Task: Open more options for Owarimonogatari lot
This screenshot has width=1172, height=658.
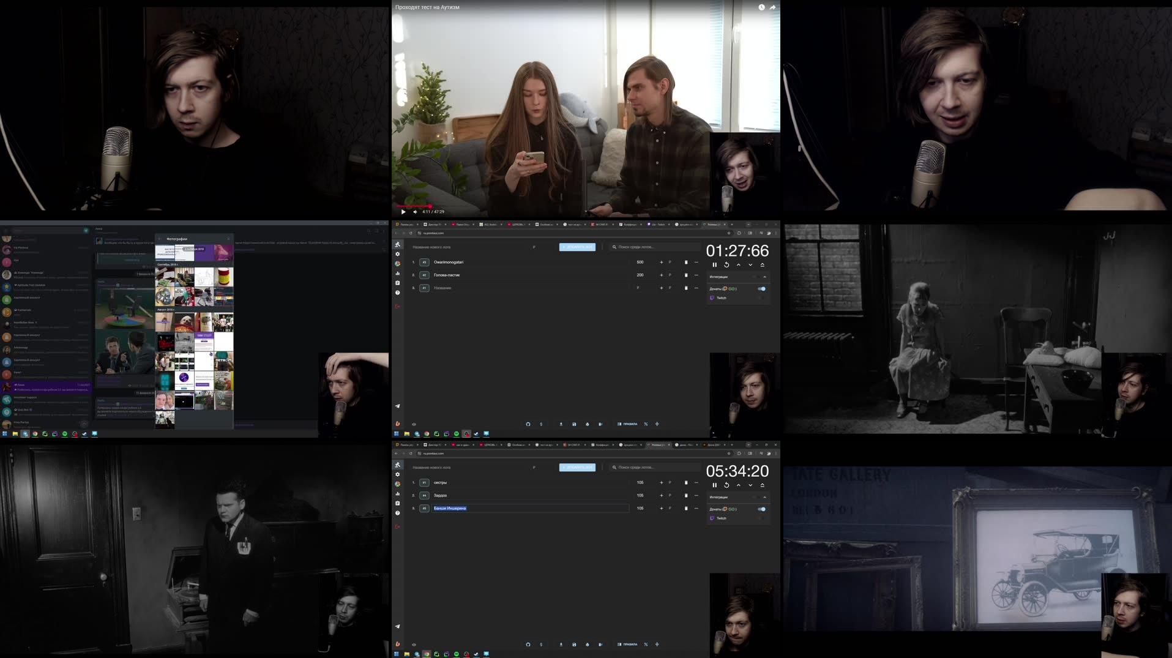Action: pos(696,262)
